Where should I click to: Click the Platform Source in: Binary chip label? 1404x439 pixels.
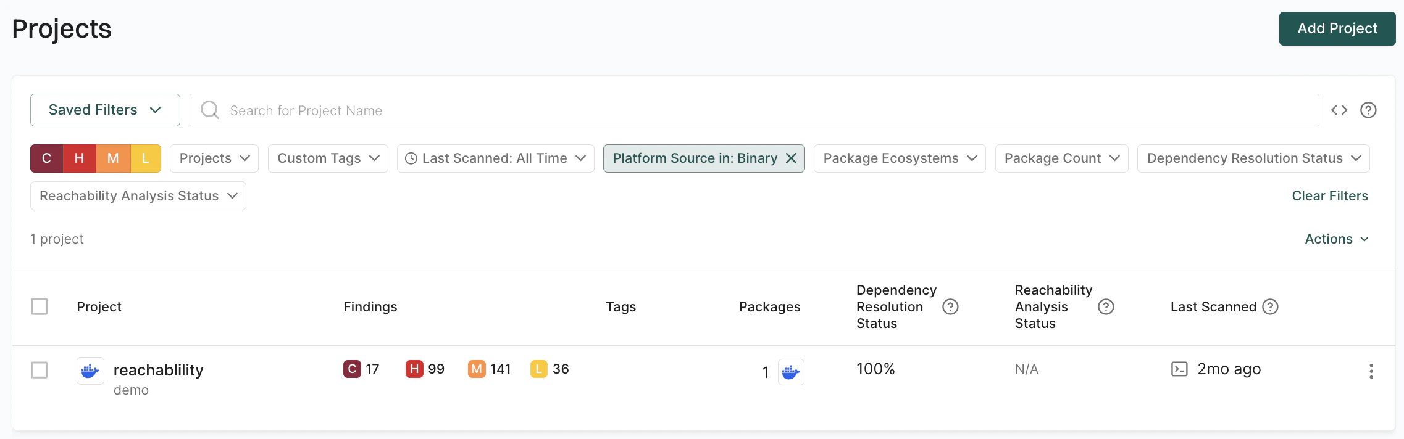pos(695,158)
